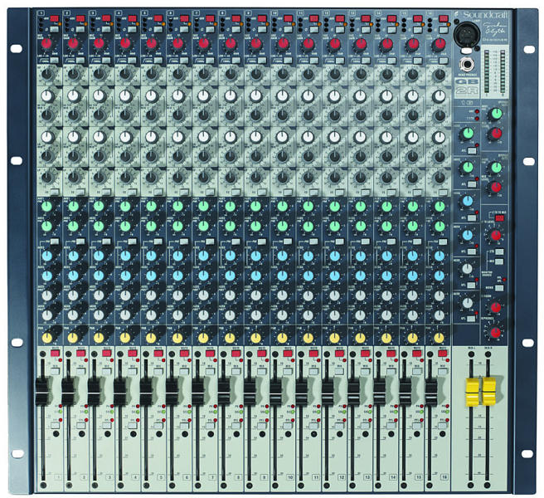
Task: Grab the channel 1 fader cap
Action: (x=42, y=392)
